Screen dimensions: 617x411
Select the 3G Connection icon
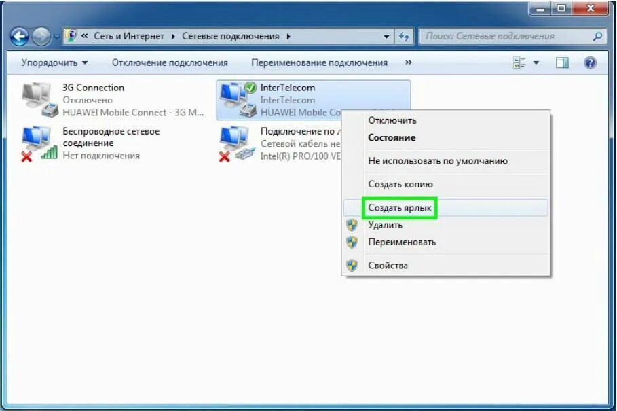[39, 100]
